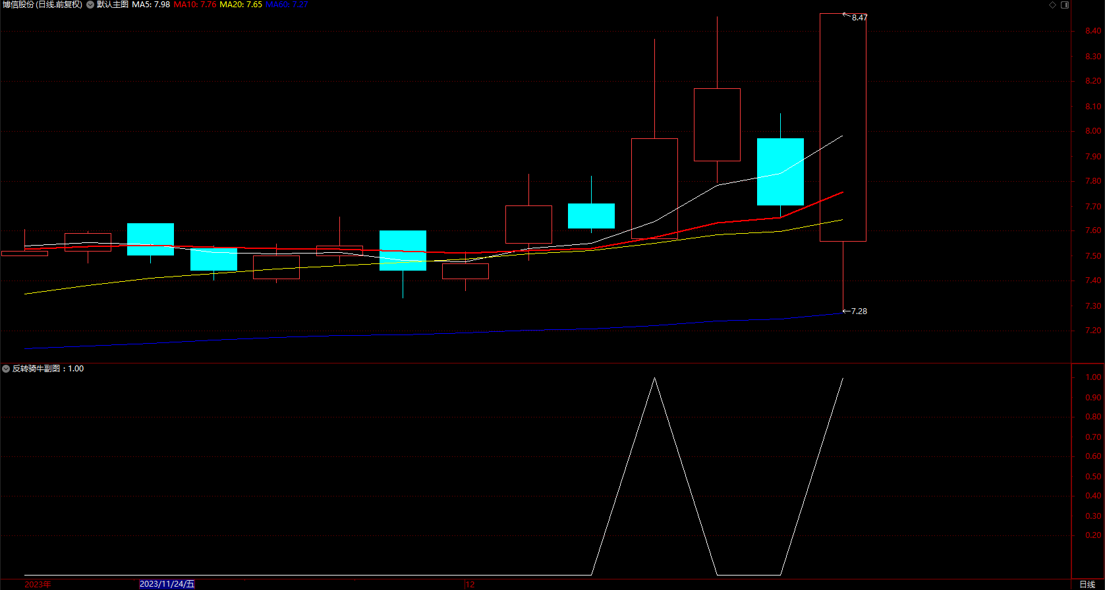Image resolution: width=1105 pixels, height=590 pixels.
Task: Click the 8.40 price axis label
Action: coord(1093,31)
